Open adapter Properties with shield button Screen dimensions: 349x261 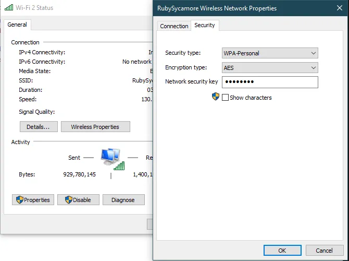(x=33, y=200)
